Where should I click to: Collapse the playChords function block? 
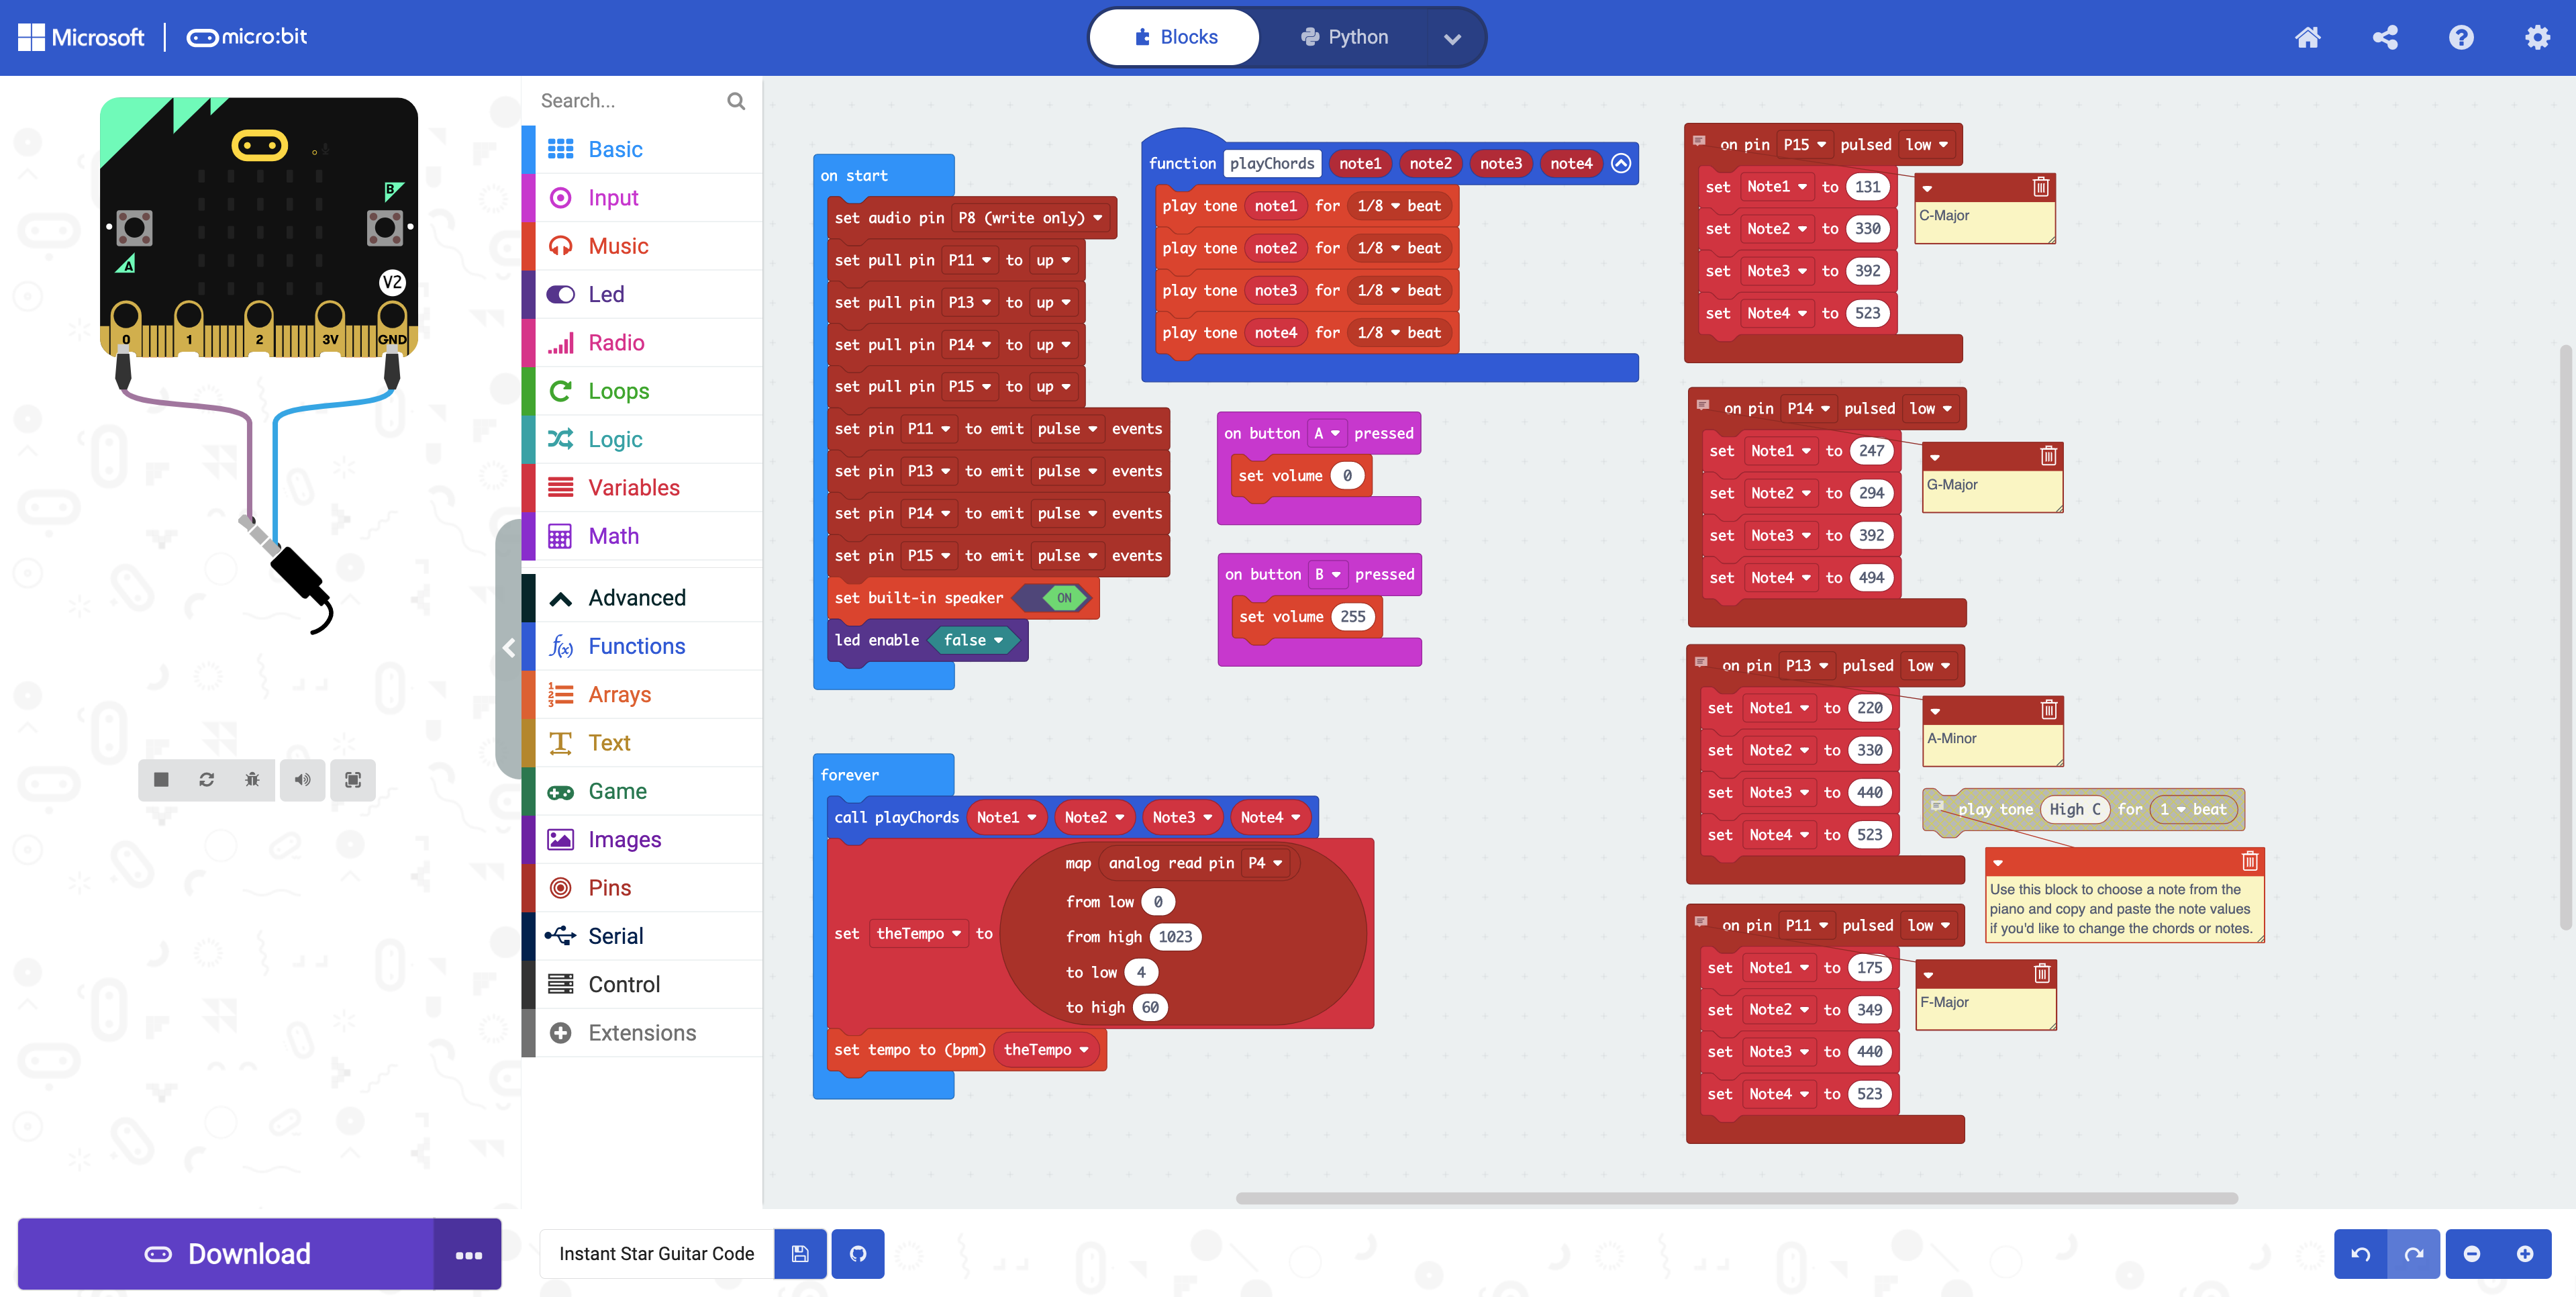point(1621,163)
